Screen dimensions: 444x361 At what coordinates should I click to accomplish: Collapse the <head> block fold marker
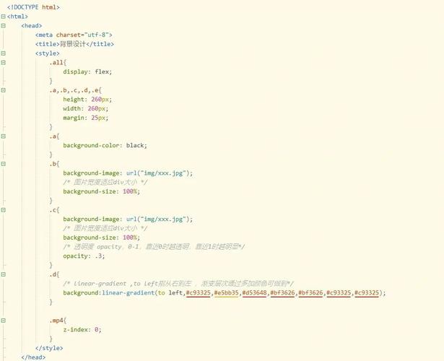point(4,25)
